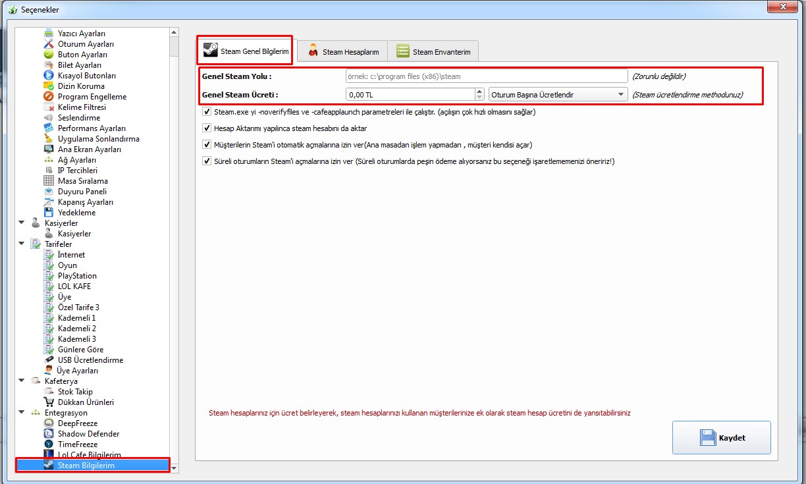Toggle Steam.exe -noverifyfiles parameters checkbox
The image size is (806, 484).
pos(207,112)
